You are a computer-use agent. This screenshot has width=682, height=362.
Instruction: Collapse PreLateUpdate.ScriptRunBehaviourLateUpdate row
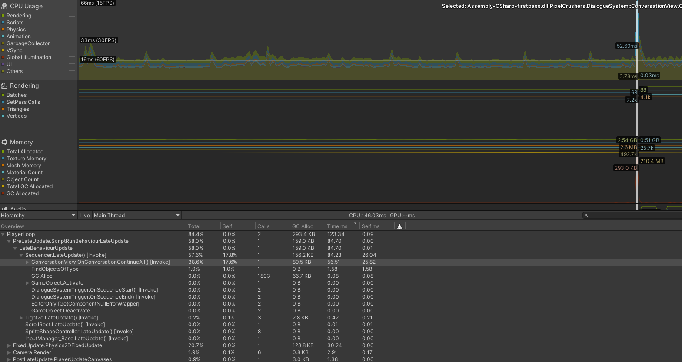click(9, 241)
